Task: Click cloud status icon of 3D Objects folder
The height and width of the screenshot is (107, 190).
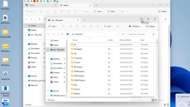Action: click(x=109, y=49)
